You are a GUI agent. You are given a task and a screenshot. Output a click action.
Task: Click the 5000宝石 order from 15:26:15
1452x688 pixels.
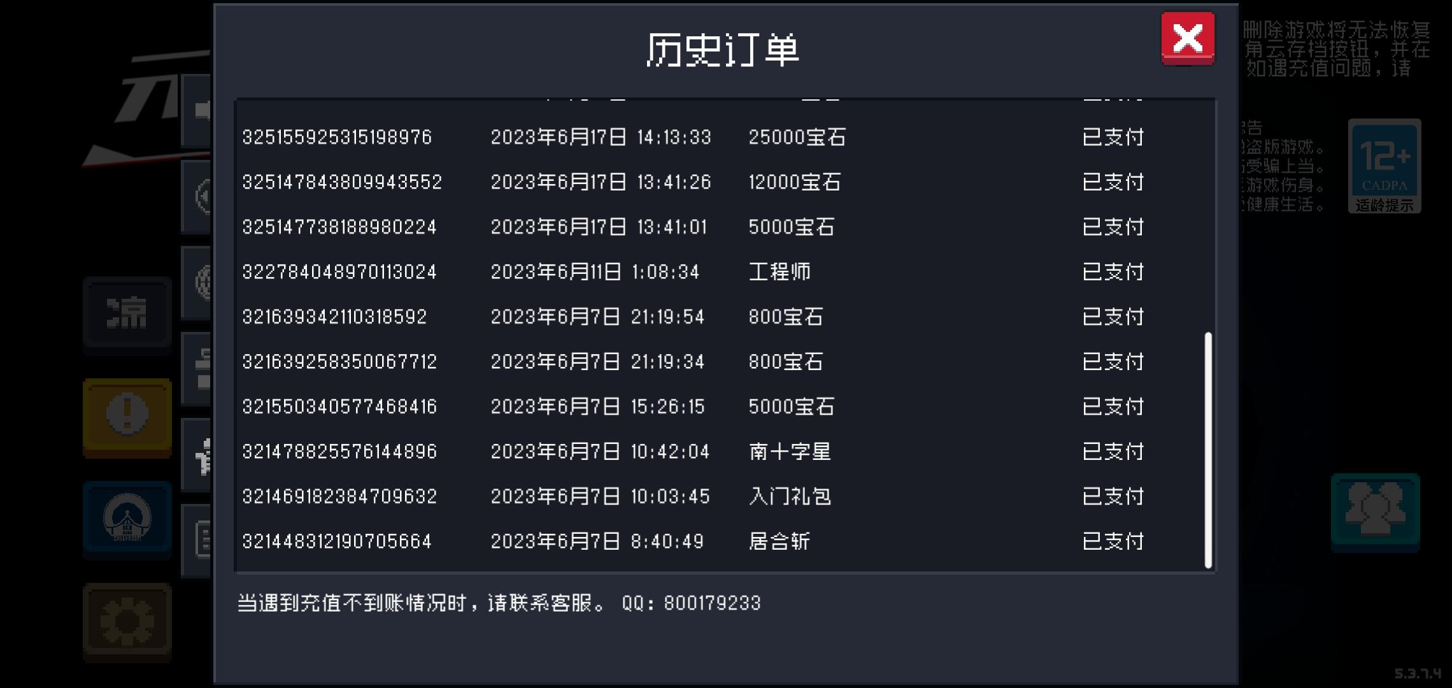725,406
